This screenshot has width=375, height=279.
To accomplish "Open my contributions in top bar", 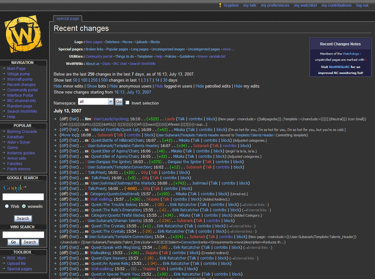I will (336, 5).
